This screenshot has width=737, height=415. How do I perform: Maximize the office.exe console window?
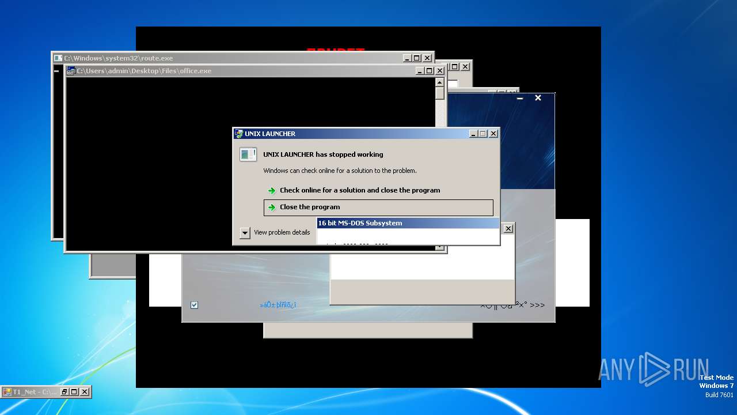click(430, 71)
